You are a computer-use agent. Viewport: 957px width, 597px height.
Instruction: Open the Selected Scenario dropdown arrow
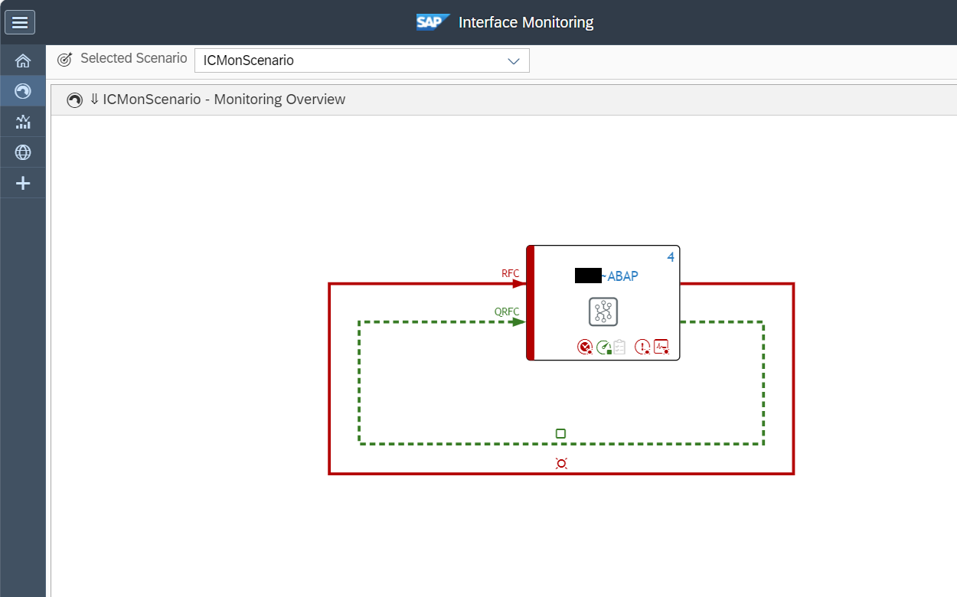[514, 61]
